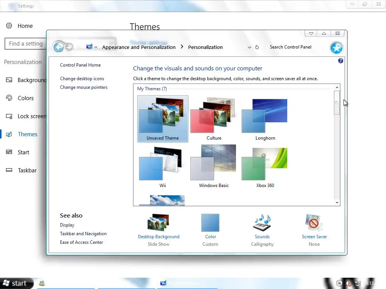Select Taskbar label in Settings sidebar
The width and height of the screenshot is (386, 289).
coord(27,170)
